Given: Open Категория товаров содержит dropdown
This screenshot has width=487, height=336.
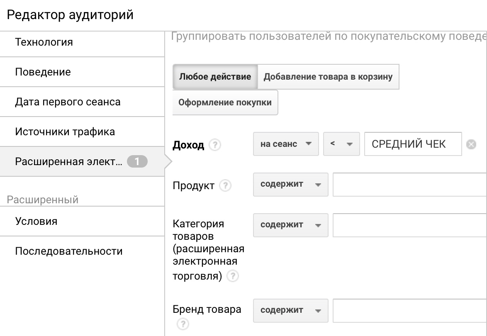Looking at the screenshot, I should [290, 225].
